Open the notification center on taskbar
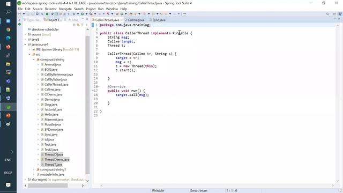Viewport: 343px width, 193px height. coord(8,185)
